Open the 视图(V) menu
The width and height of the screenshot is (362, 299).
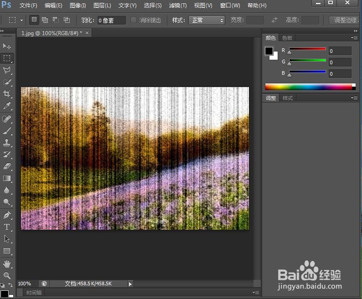coord(203,5)
